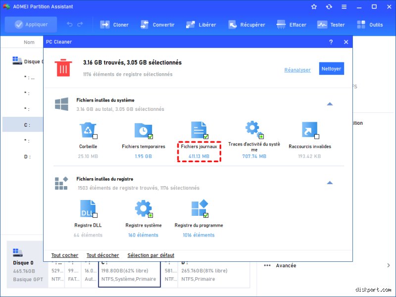Click the registry blocks section icon
Viewport: 396px width, 297px height.
[x=61, y=183]
